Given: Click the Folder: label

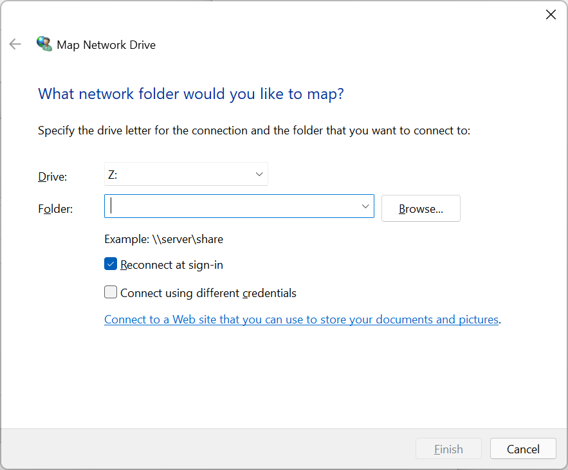Looking at the screenshot, I should coord(55,209).
